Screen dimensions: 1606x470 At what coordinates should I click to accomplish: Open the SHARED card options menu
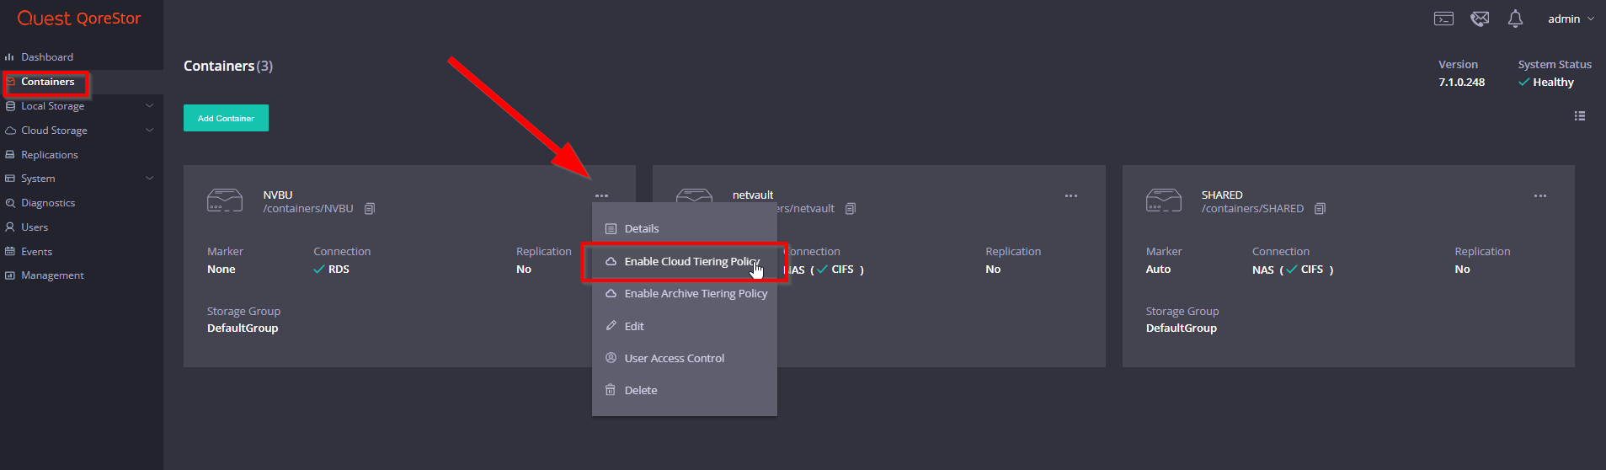1540,196
